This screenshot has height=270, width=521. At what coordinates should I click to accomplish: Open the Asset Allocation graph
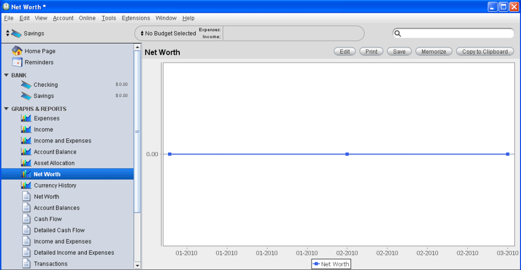(67, 163)
